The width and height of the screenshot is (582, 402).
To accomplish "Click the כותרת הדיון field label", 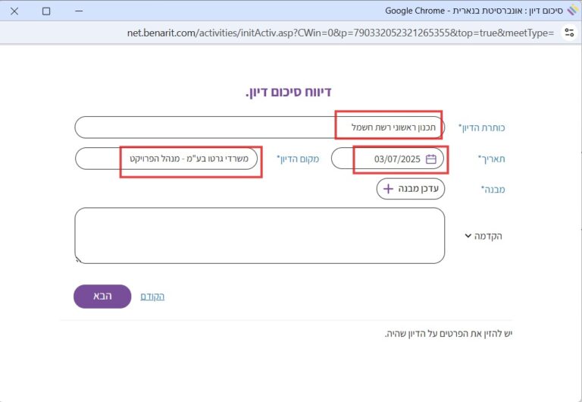I will (x=481, y=127).
